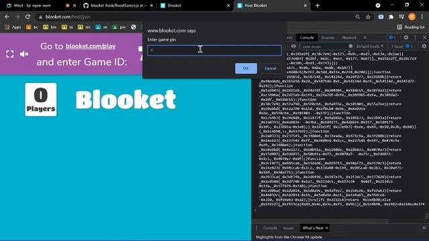
Task: Switch to the drawer Console tab
Action: (270, 228)
